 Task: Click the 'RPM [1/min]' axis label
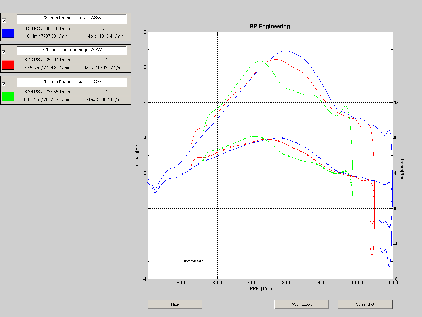point(262,288)
